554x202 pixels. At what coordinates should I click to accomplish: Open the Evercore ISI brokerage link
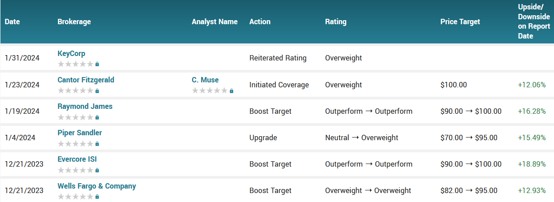77,159
